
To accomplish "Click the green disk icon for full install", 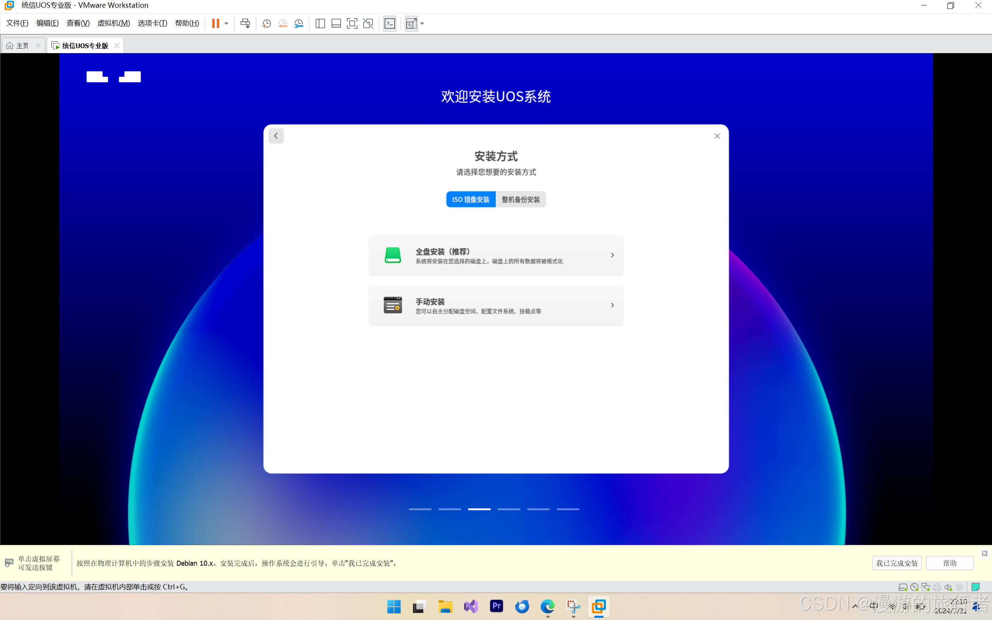I will [x=393, y=255].
